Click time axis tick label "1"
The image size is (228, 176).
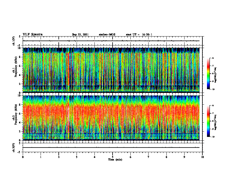(x=41, y=157)
